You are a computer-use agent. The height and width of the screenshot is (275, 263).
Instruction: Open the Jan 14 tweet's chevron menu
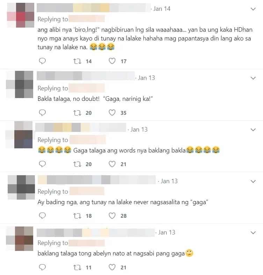(x=253, y=9)
